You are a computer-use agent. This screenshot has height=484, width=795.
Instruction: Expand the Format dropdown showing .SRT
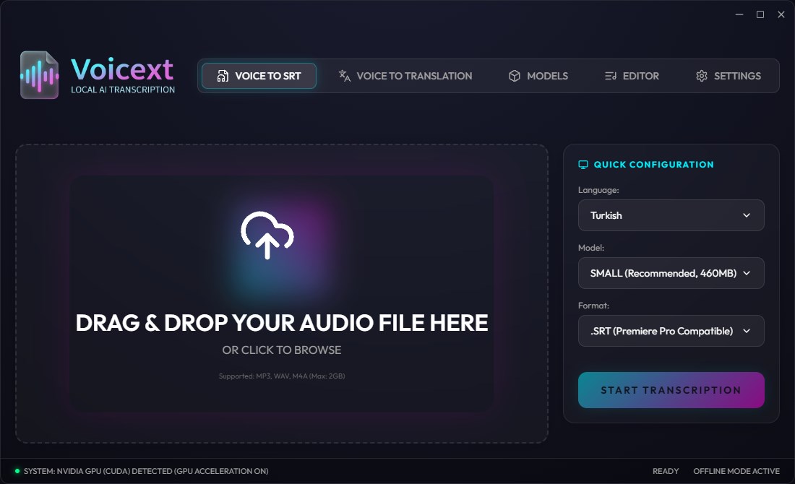tap(671, 331)
